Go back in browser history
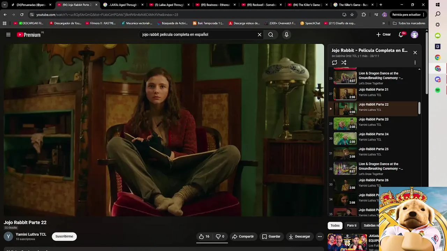 tap(5, 15)
